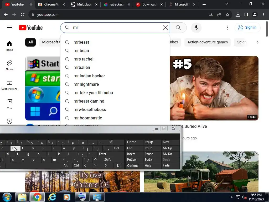
Task: Open 7 Days Buried Alive thumbnail
Action: (214, 88)
